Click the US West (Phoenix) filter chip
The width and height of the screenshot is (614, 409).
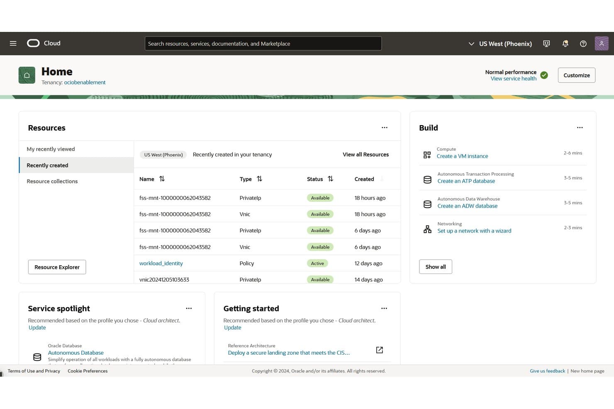(163, 155)
